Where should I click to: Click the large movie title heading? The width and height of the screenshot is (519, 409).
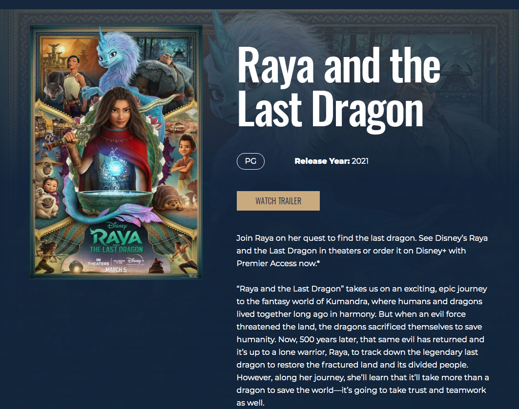(338, 87)
